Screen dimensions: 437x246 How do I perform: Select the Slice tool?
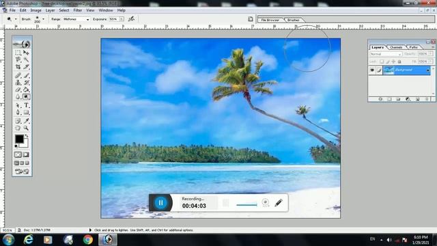[x=26, y=67]
